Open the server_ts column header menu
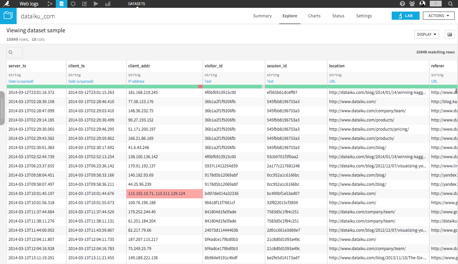The height and width of the screenshot is (264, 458). (17, 66)
